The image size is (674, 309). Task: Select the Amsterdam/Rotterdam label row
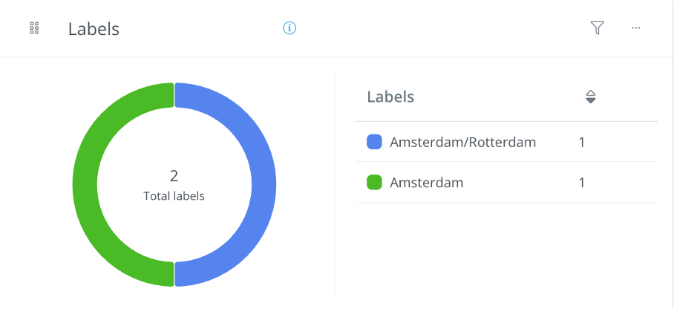(x=506, y=142)
